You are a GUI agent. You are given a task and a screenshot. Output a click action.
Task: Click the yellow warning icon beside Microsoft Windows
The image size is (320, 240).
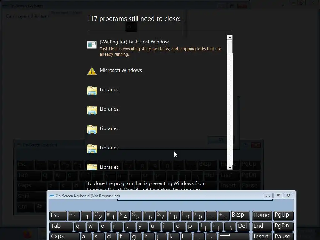tap(92, 71)
